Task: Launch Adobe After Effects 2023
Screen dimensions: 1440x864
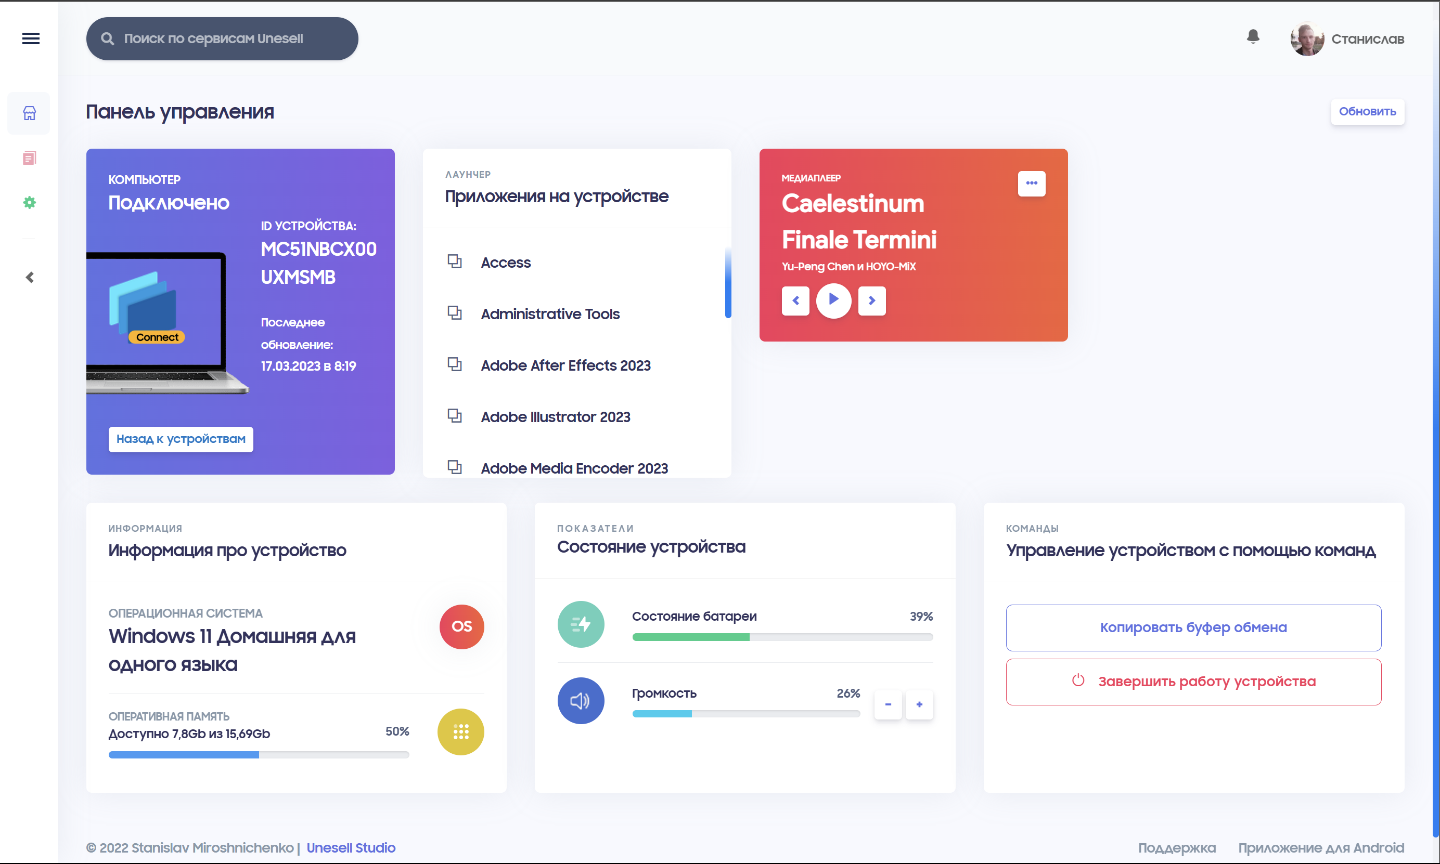Action: click(x=565, y=365)
